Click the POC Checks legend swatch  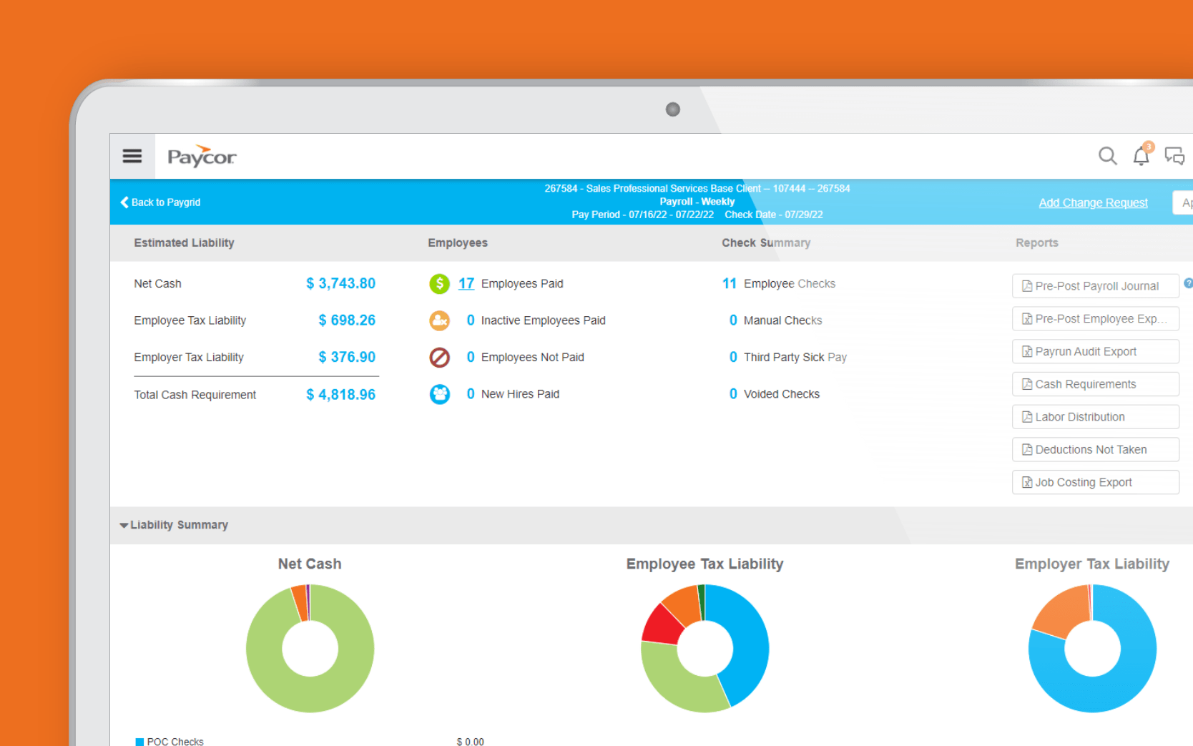pyautogui.click(x=139, y=742)
